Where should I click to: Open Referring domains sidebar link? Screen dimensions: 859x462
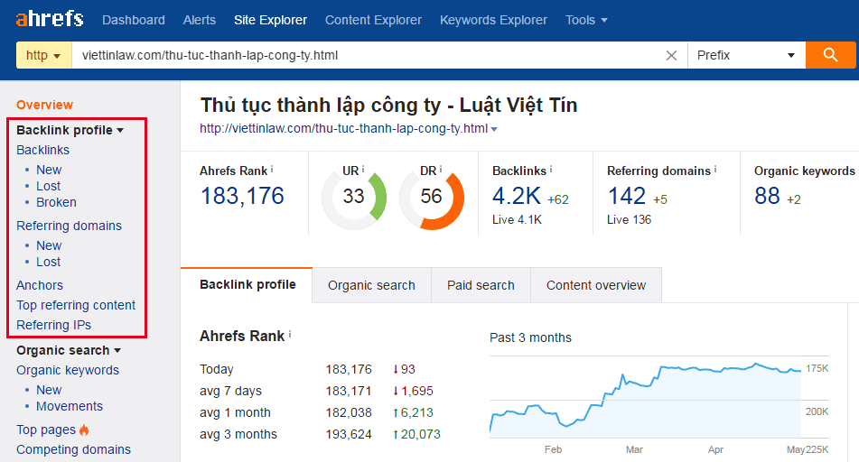pyautogui.click(x=69, y=226)
